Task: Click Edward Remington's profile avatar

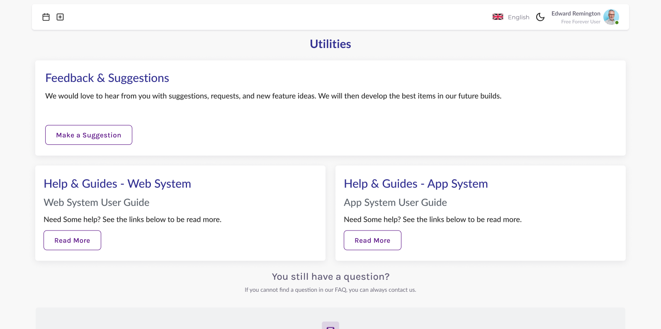Action: [x=611, y=17]
